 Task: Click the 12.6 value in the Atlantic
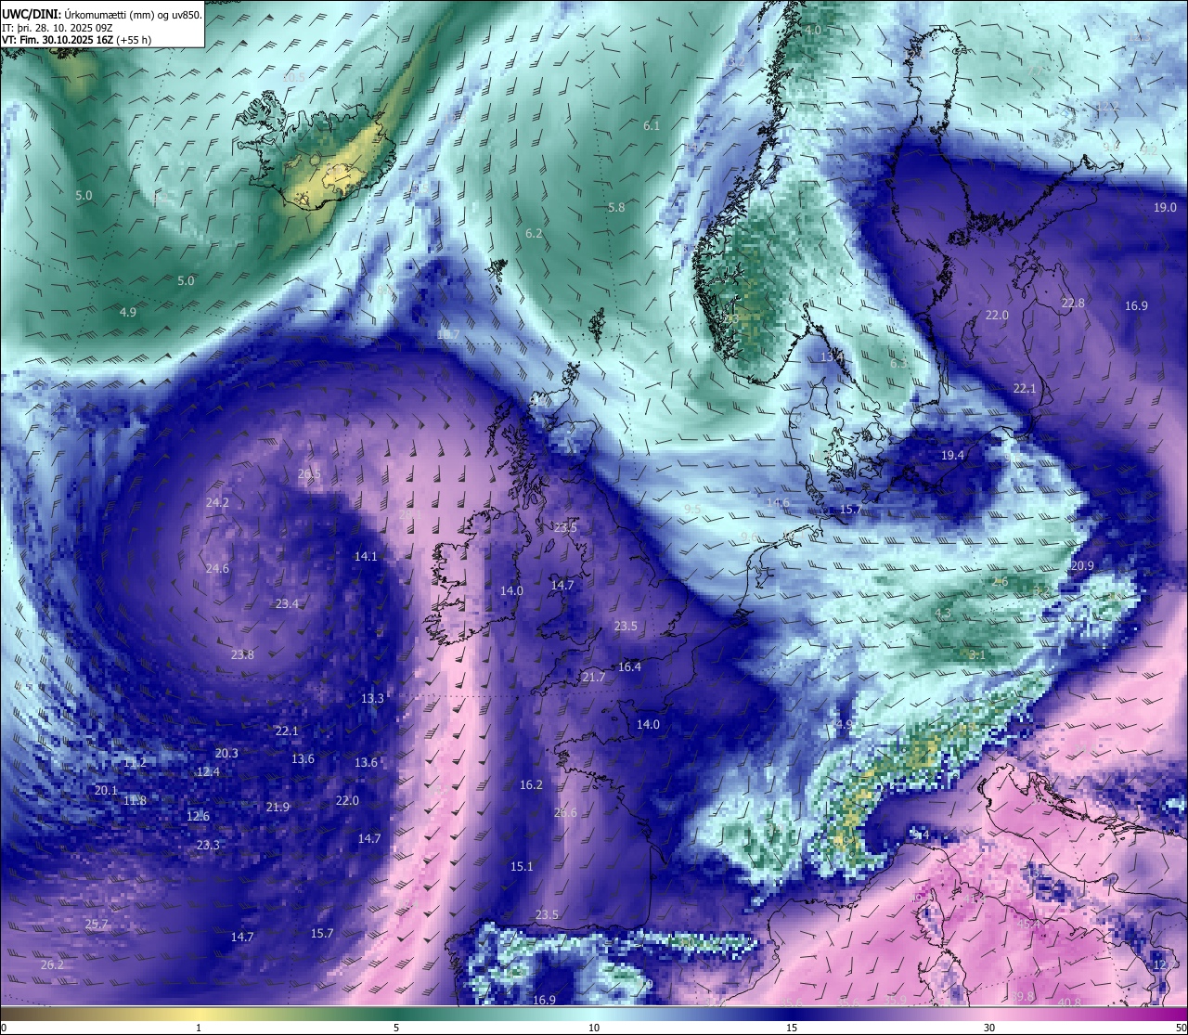click(198, 817)
